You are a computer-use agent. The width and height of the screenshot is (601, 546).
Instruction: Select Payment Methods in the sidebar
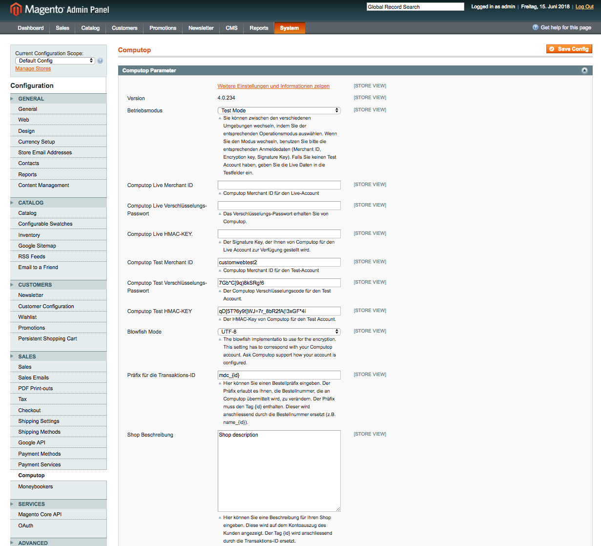pyautogui.click(x=40, y=454)
